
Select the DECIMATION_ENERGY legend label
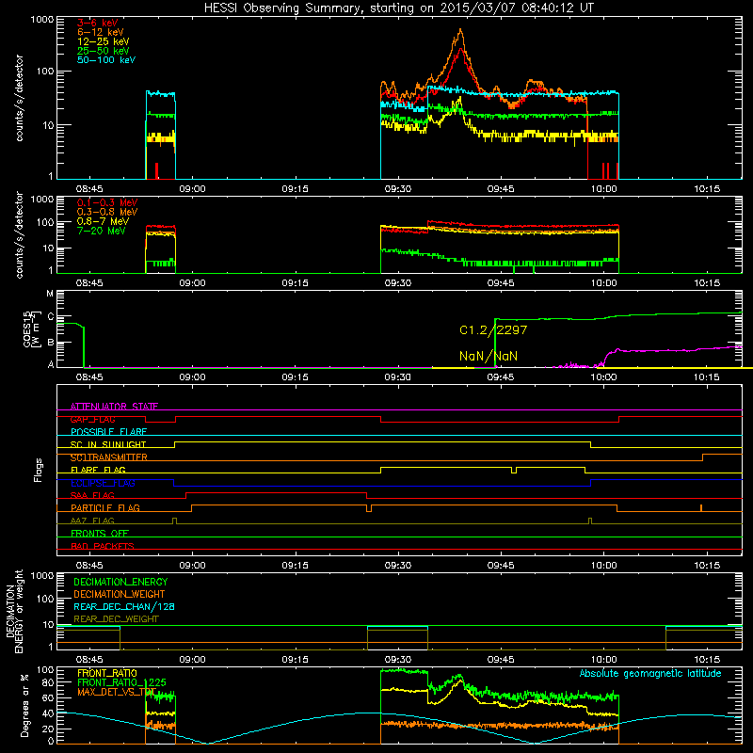click(x=120, y=582)
